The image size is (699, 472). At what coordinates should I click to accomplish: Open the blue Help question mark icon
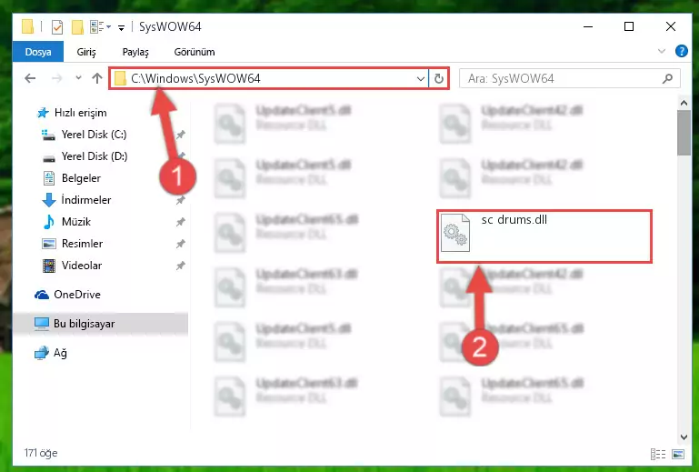(681, 51)
